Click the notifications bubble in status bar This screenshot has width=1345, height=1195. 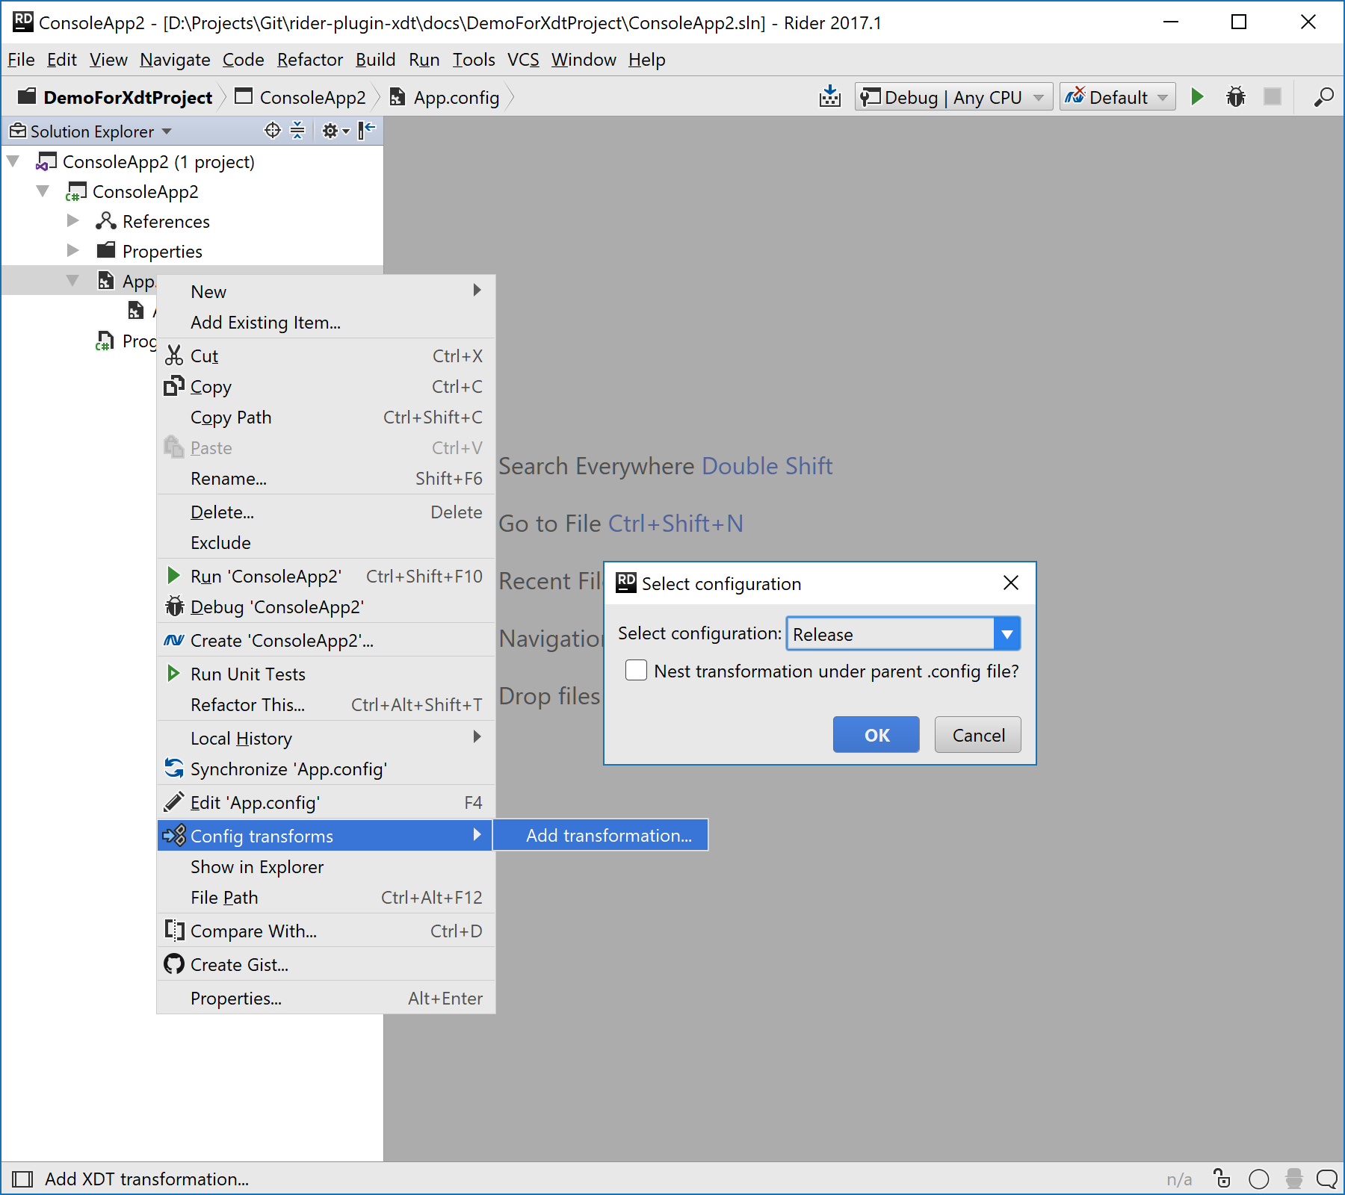(1327, 1179)
